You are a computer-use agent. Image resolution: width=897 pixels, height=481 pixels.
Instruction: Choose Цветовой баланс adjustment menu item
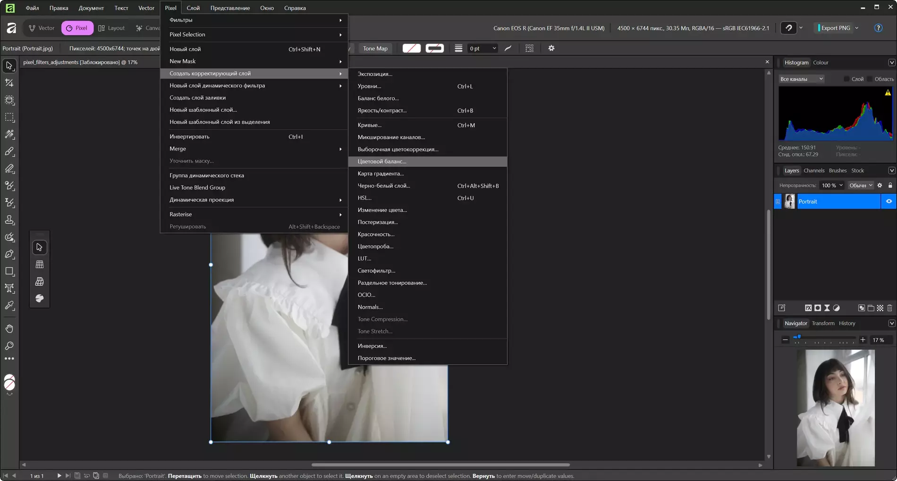pos(381,161)
